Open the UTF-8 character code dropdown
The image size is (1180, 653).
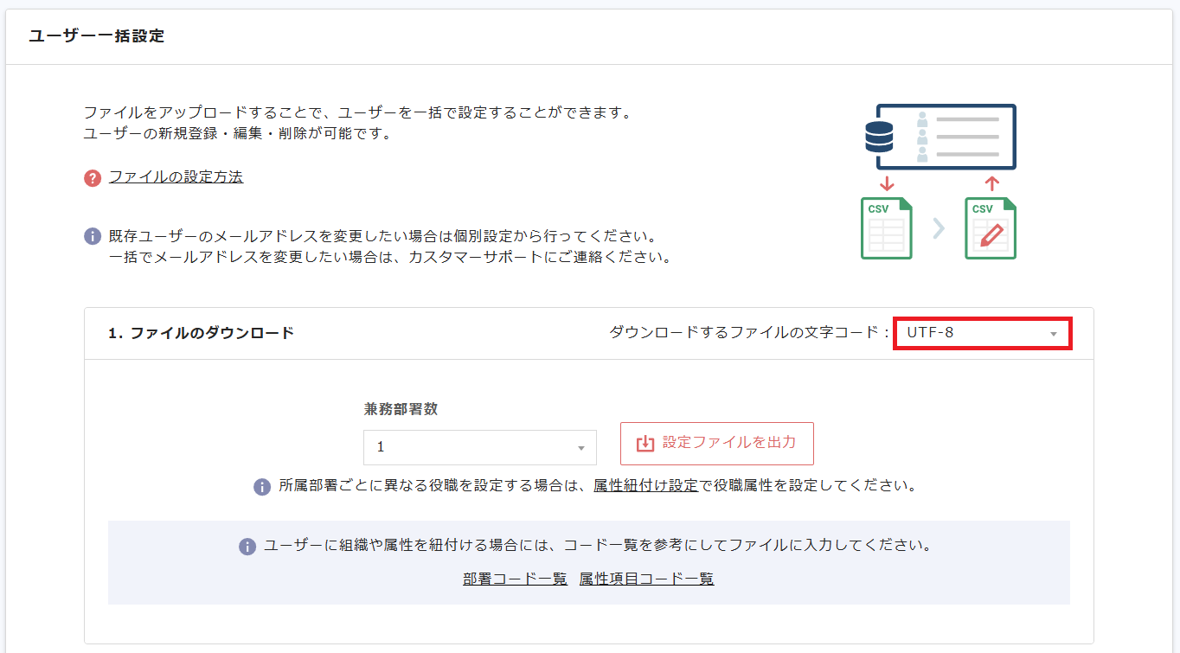tap(981, 332)
